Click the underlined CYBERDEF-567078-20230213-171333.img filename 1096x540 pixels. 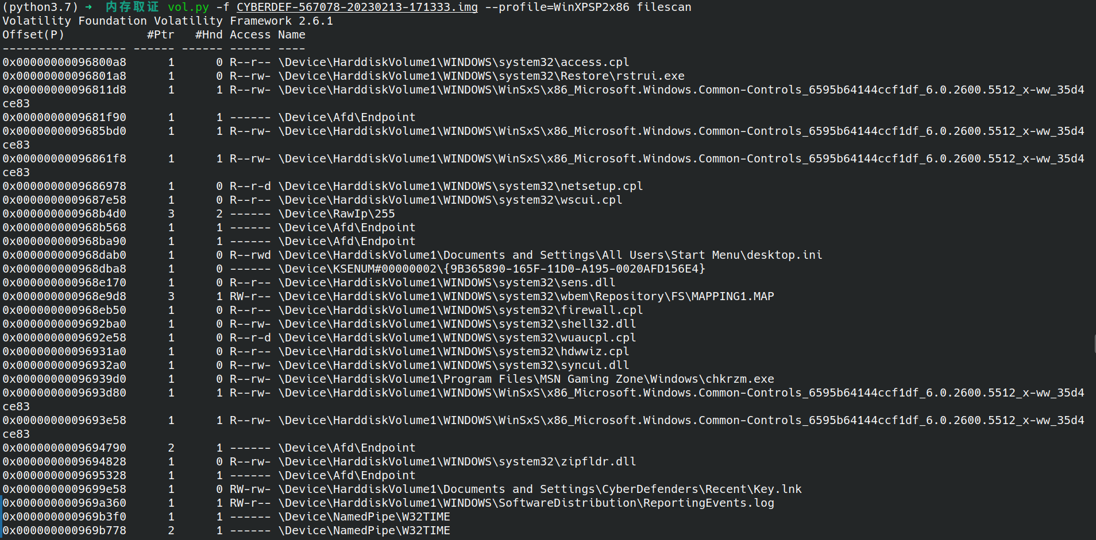tap(357, 7)
